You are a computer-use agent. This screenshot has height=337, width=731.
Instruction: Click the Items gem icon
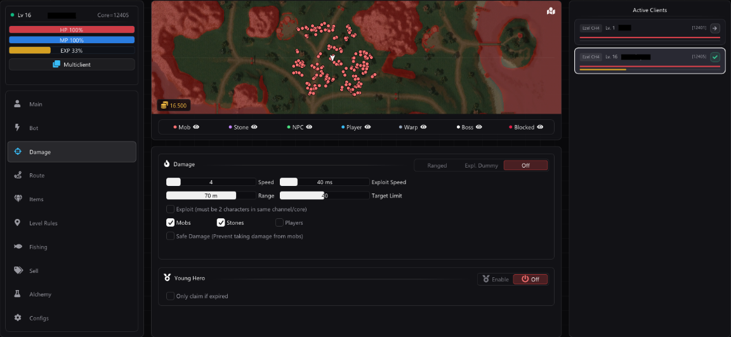18,199
